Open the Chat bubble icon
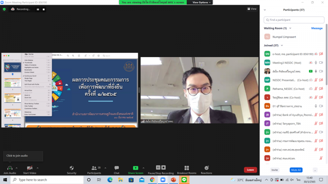The height and width of the screenshot is (184, 328). pos(116,168)
